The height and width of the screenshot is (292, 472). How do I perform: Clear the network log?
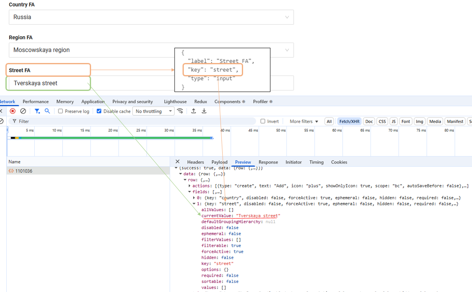(x=23, y=111)
